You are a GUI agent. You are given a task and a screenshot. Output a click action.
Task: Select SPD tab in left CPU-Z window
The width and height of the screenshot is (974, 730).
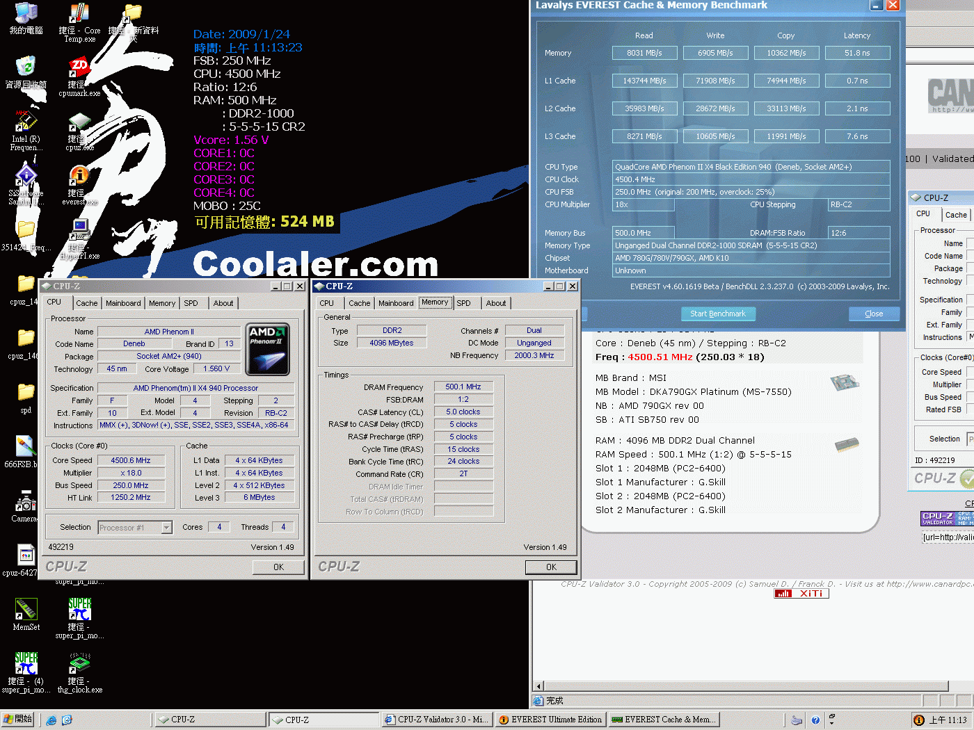191,303
